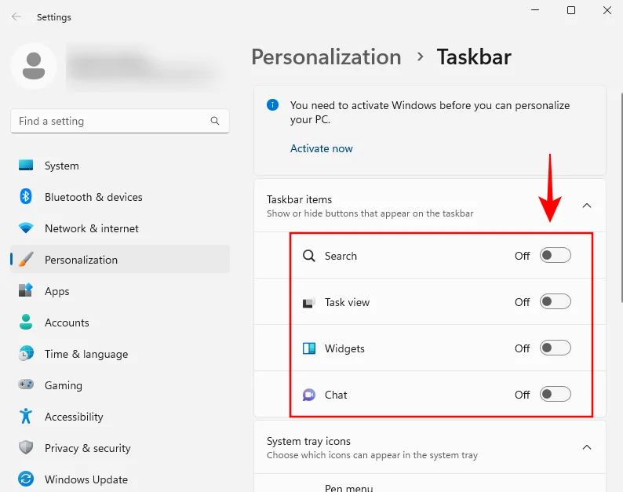
Task: Click the System monitor icon
Action: (x=26, y=165)
